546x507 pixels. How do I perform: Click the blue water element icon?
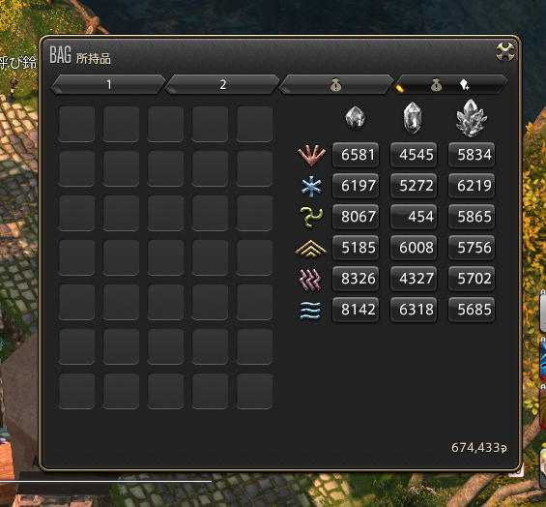point(310,310)
